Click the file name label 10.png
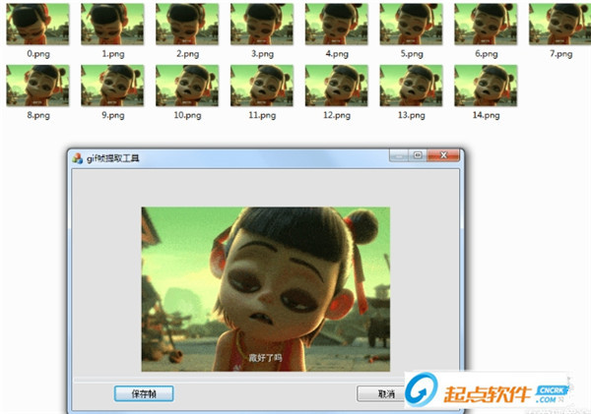This screenshot has height=414, width=591. click(x=187, y=115)
